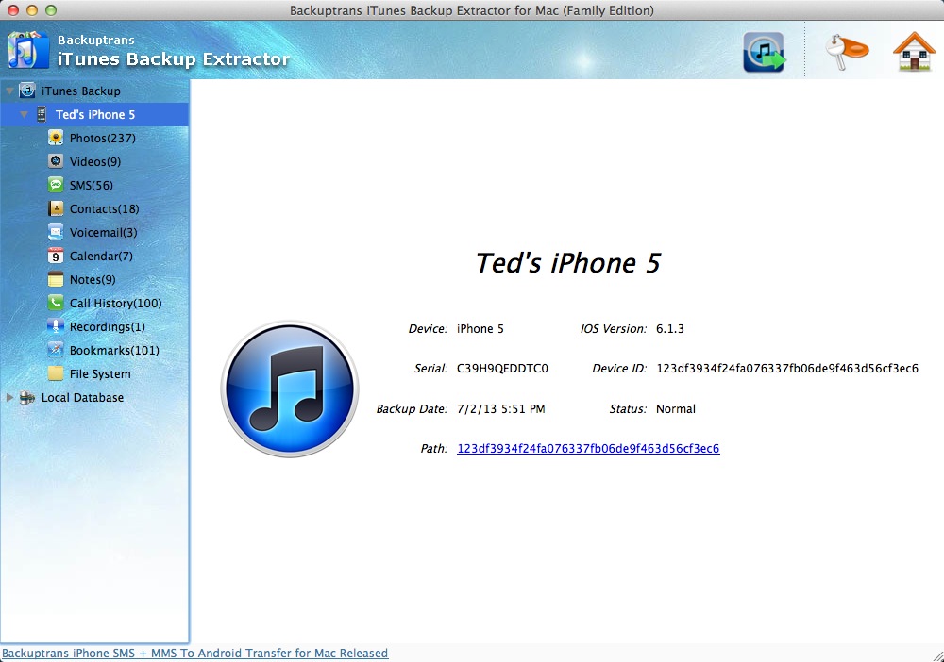The image size is (944, 662).
Task: Click the Videos camera icon
Action: click(56, 161)
